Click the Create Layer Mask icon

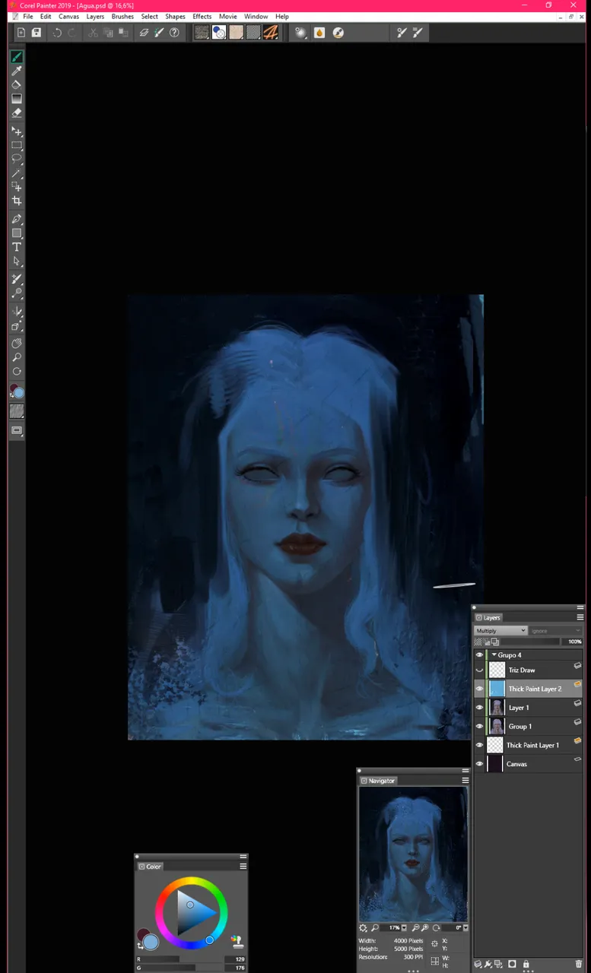512,964
